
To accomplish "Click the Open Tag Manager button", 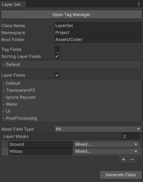I will pos(71,15).
